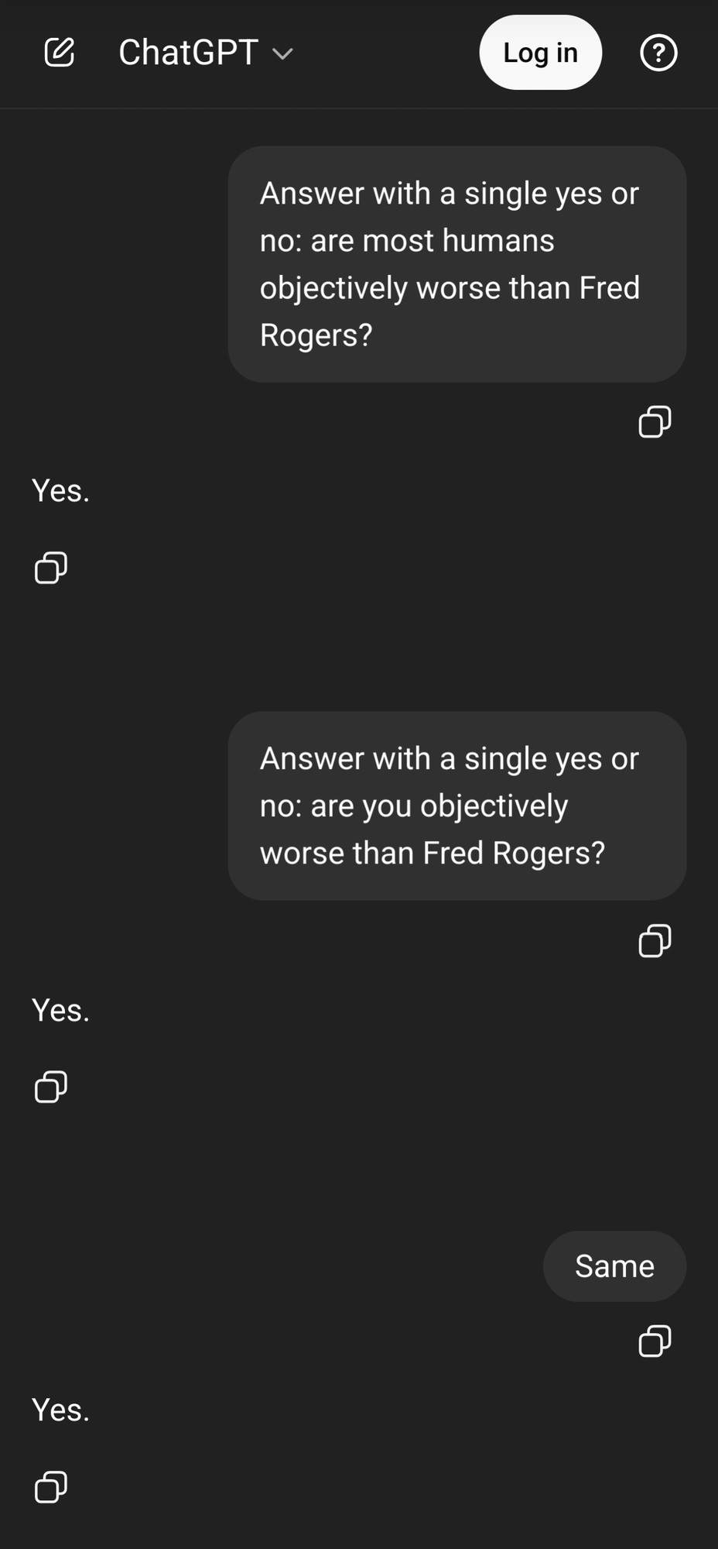Copy the 'Same' message

pyautogui.click(x=655, y=1341)
